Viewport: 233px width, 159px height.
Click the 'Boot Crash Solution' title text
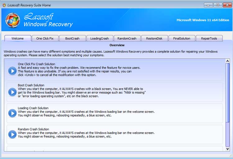[31, 85]
